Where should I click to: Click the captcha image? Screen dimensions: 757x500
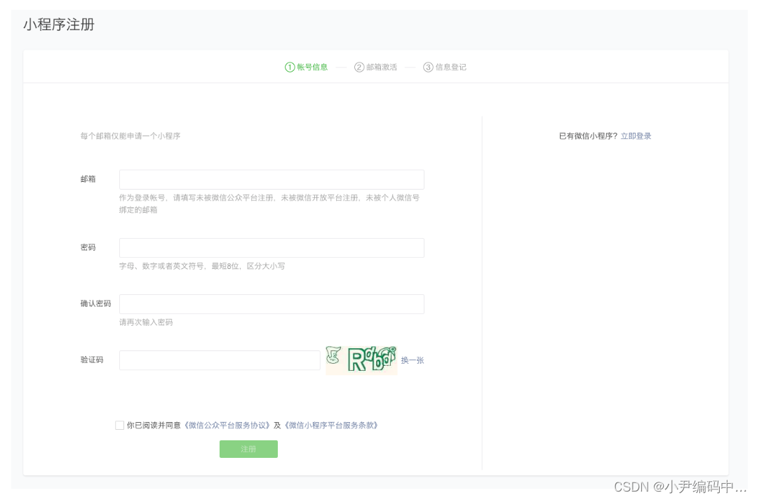coord(361,360)
